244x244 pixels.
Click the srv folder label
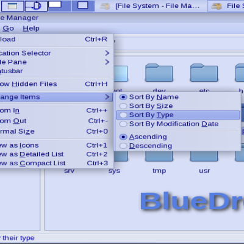[69, 171]
